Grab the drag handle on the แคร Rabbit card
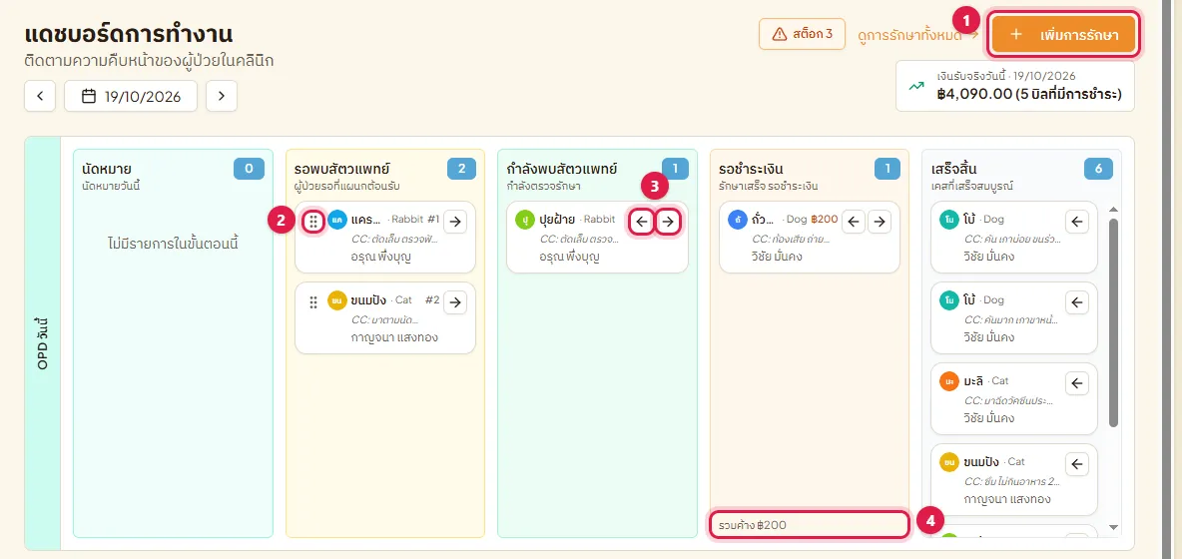Screen dimensions: 1182x559 tap(312, 222)
